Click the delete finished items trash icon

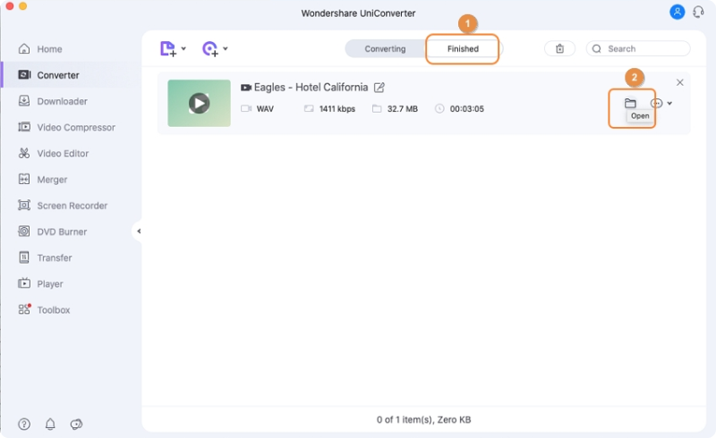(559, 49)
